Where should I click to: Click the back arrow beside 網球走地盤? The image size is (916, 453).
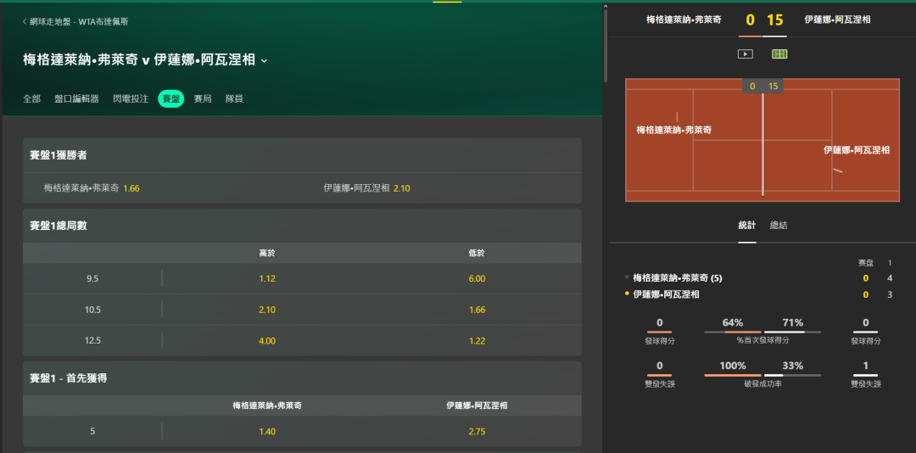click(x=25, y=21)
